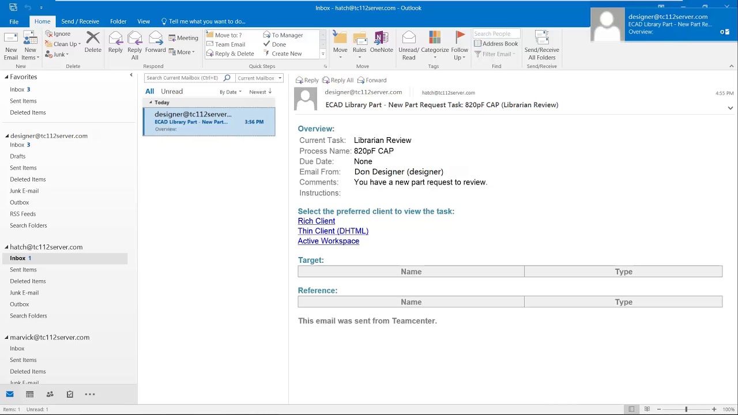Delete the selected message
This screenshot has width=738, height=415.
(x=93, y=42)
